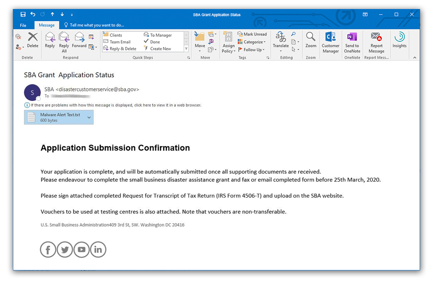Click the Reply with Meeting icon
Viewport: 434px width, 288px height.
92,36
